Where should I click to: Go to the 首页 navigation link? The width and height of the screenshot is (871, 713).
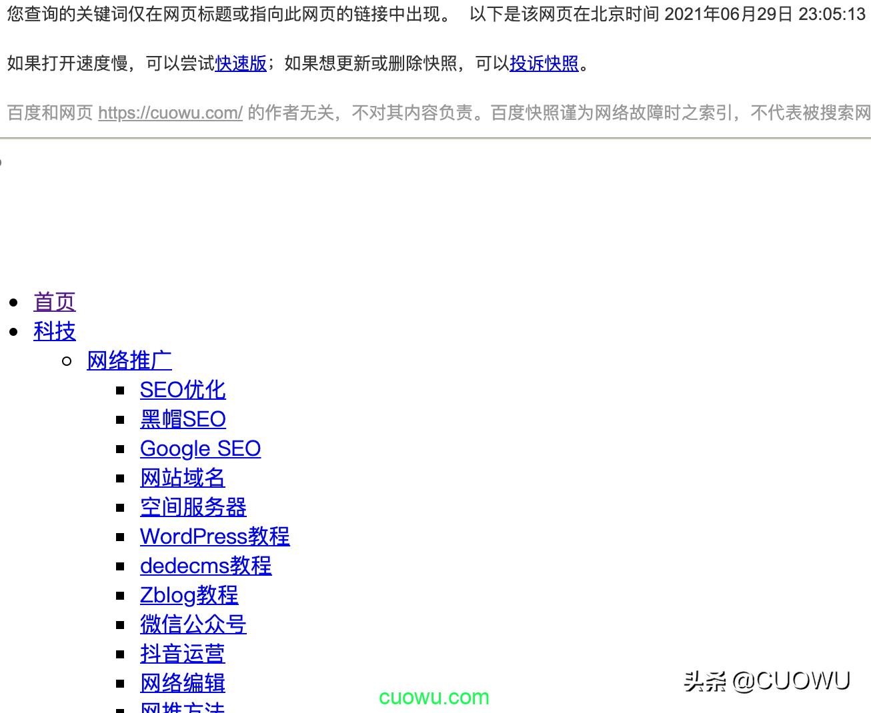[55, 302]
